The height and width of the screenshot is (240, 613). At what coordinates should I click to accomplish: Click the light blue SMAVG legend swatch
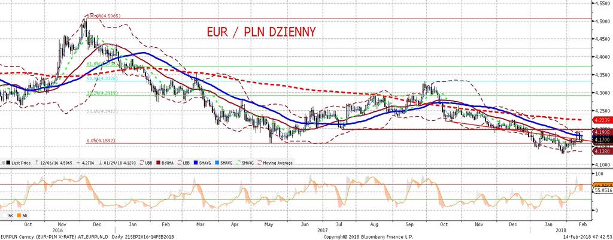(217, 163)
